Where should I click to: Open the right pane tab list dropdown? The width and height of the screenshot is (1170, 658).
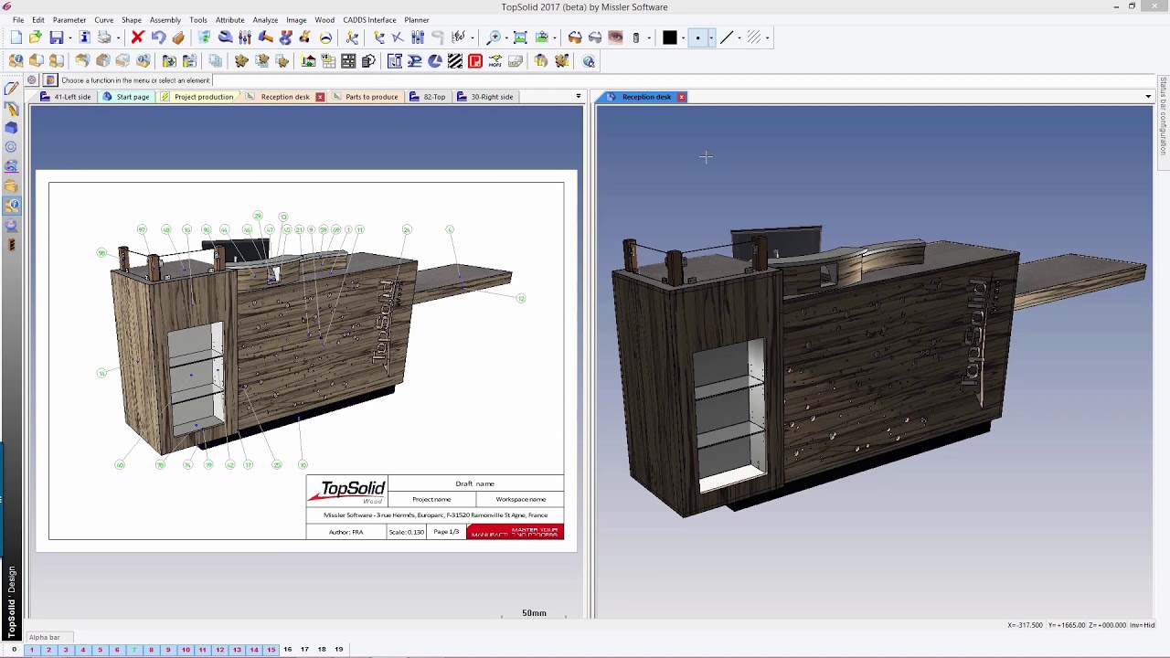point(1148,97)
